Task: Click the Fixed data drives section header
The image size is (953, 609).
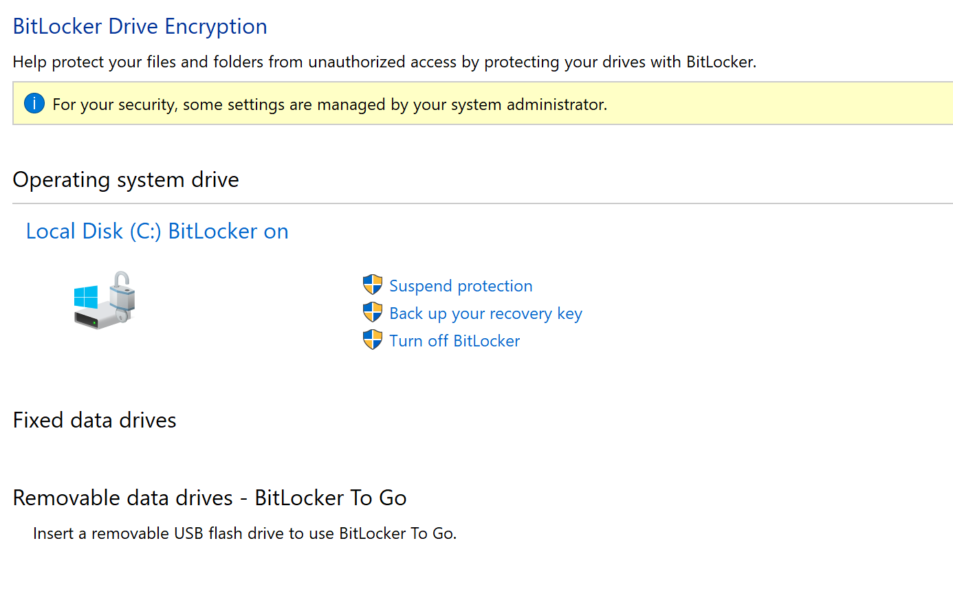Action: [94, 420]
